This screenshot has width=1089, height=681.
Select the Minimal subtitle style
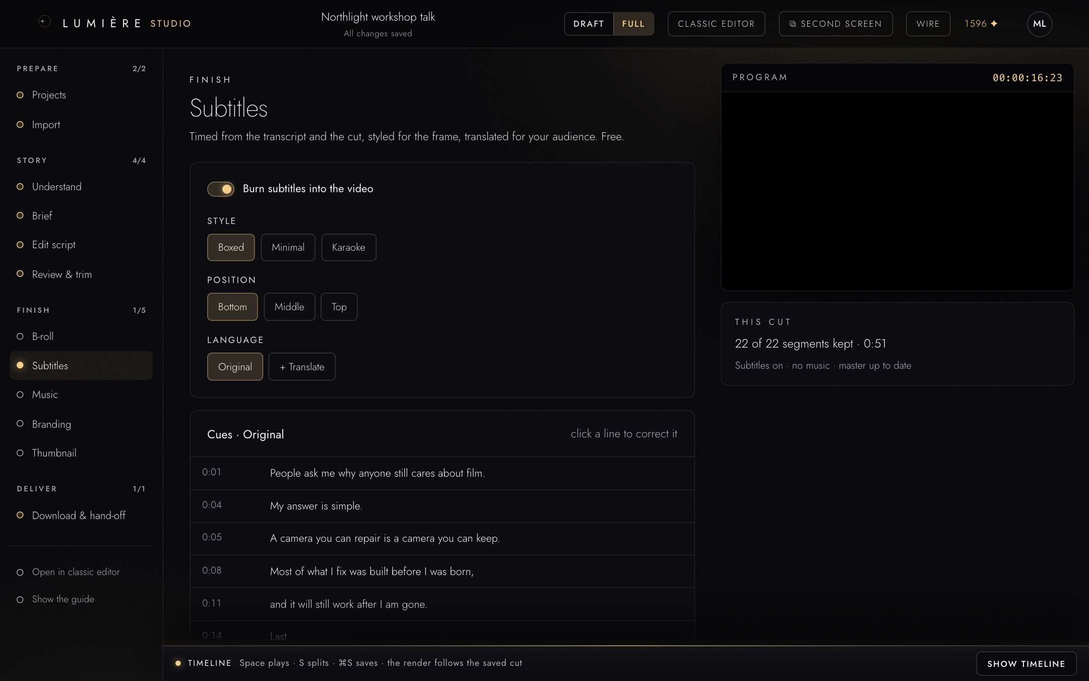click(x=288, y=247)
